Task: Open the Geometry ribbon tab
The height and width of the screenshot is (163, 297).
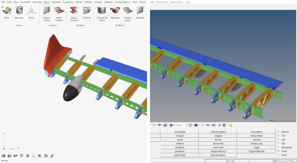Action: click(37, 2)
